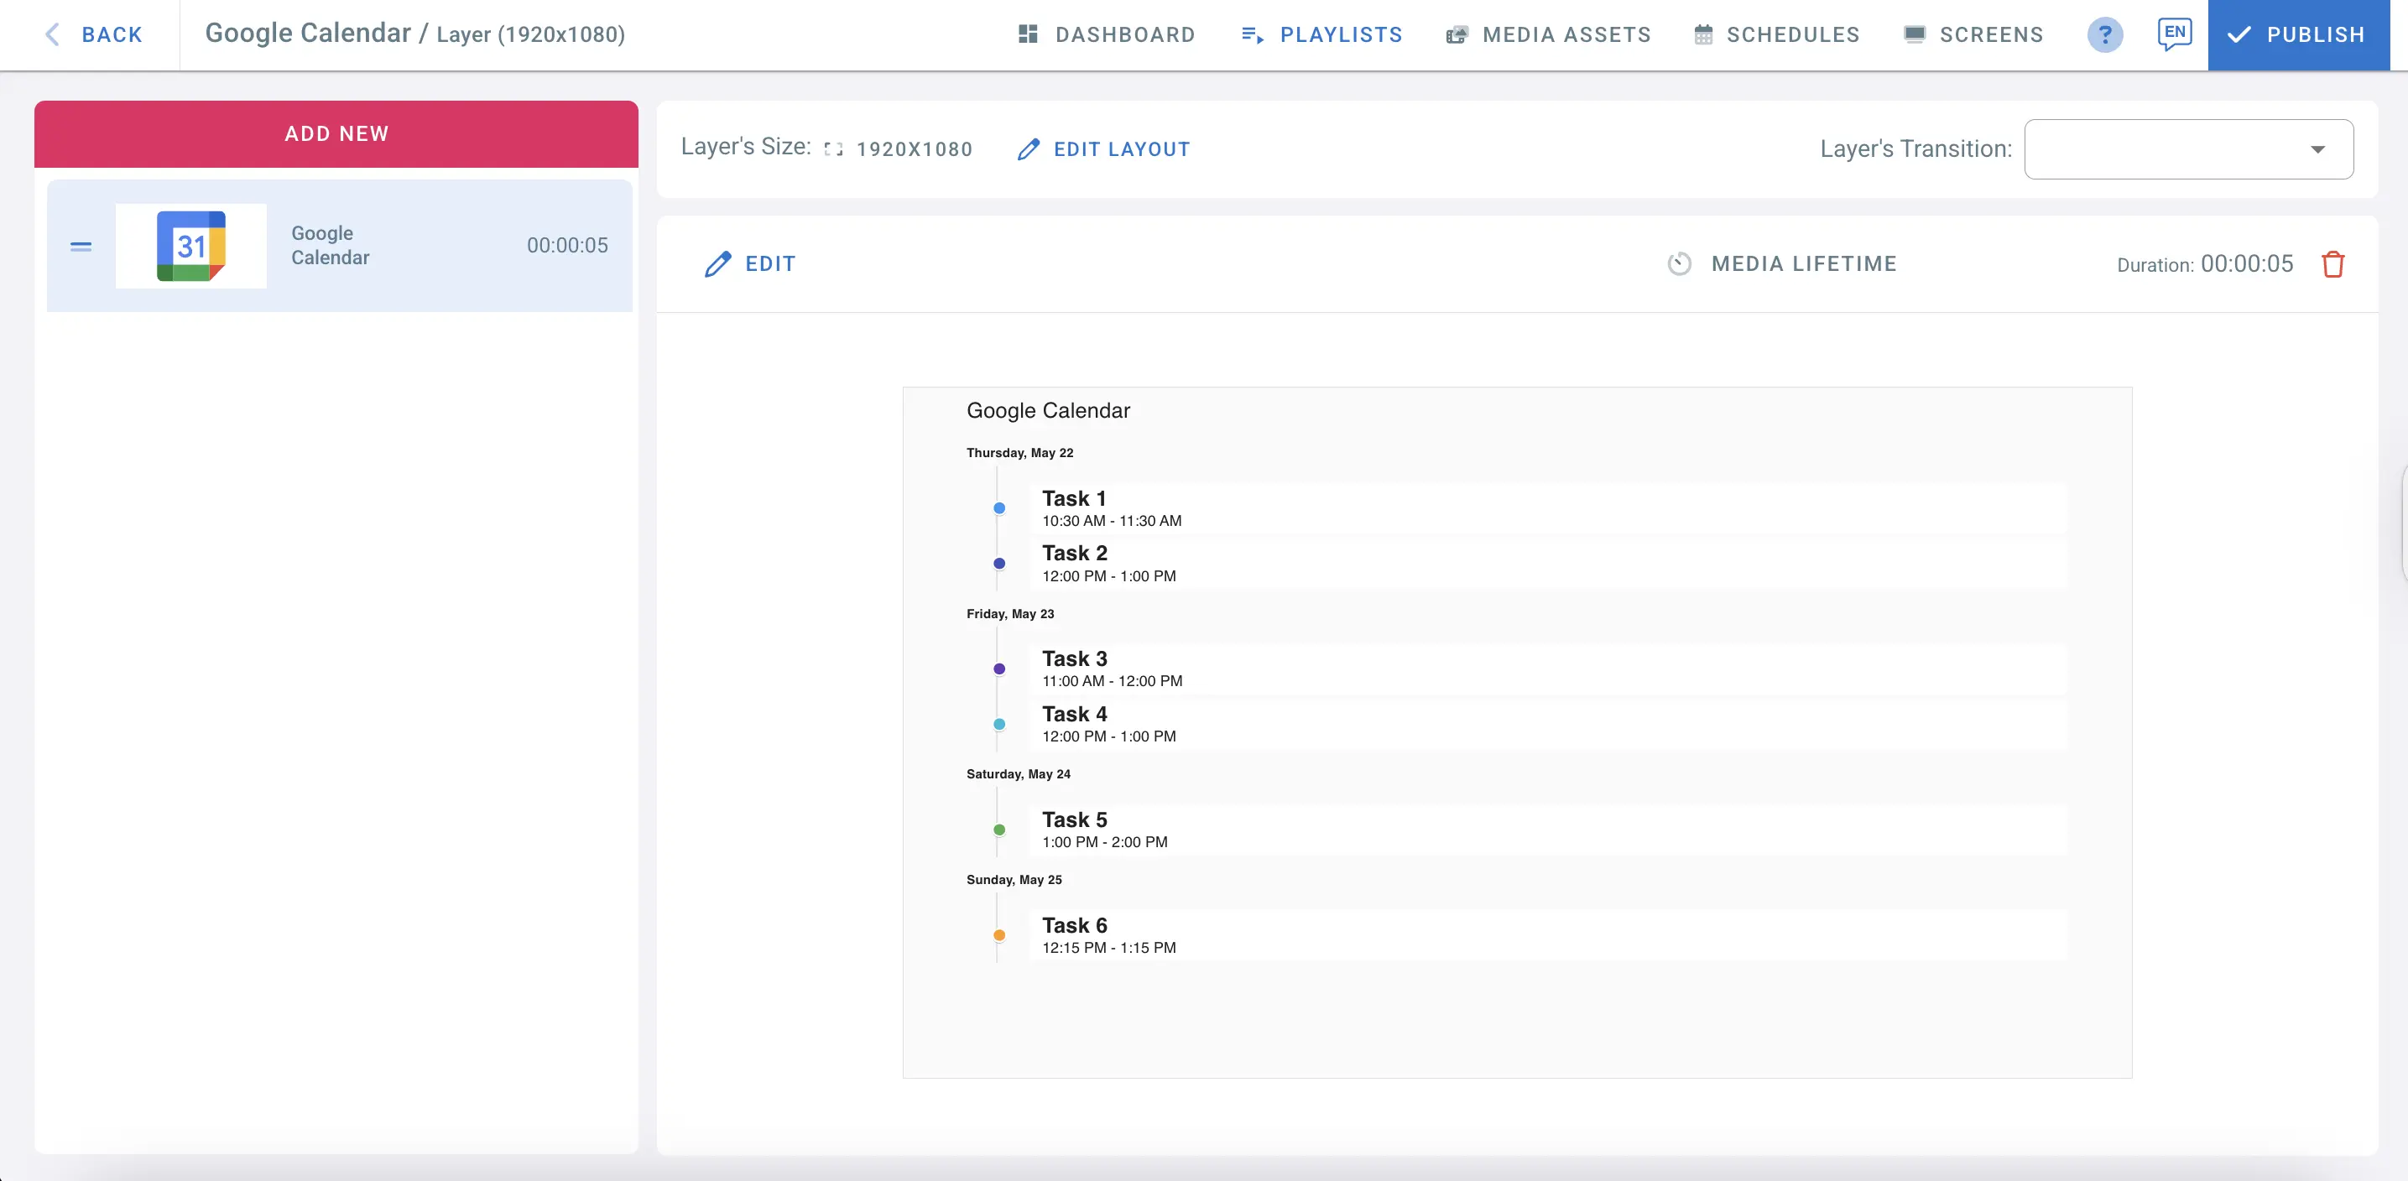Open Media Assets

1547,34
